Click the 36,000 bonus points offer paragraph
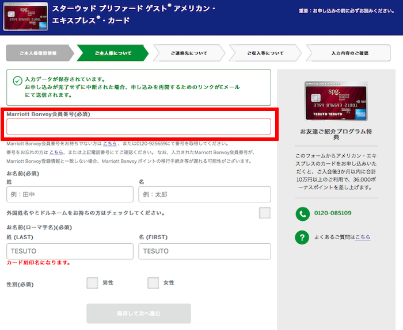The width and height of the screenshot is (403, 330). point(336,171)
